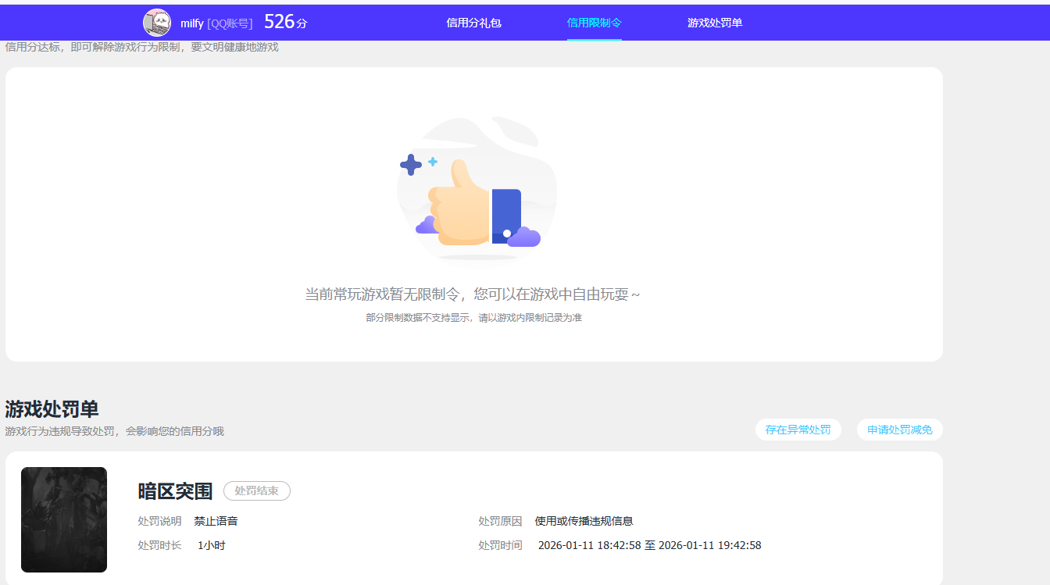
Task: Click the 游戏处罚单 section heading
Action: pyautogui.click(x=52, y=409)
